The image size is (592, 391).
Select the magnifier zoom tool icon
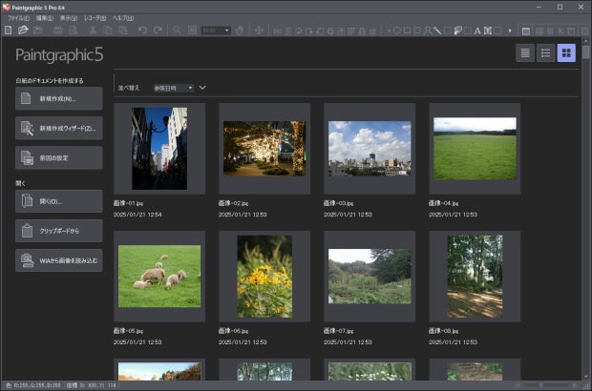coord(178,31)
